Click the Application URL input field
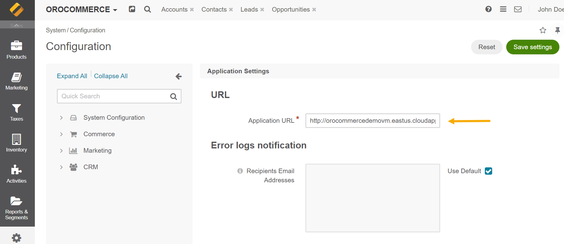Image resolution: width=564 pixels, height=244 pixels. (x=372, y=121)
